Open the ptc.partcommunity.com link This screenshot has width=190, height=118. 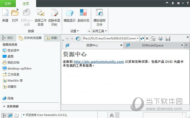99,62
